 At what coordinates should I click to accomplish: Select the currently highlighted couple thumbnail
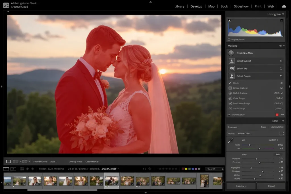point(112,181)
